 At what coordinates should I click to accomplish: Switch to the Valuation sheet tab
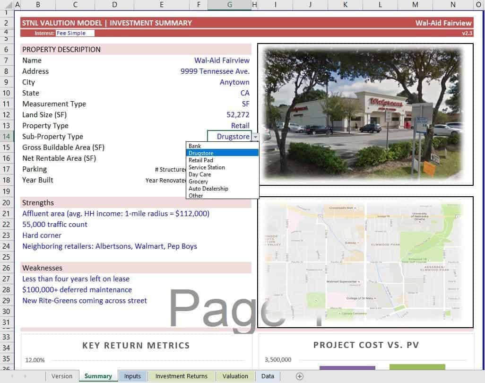coord(235,376)
